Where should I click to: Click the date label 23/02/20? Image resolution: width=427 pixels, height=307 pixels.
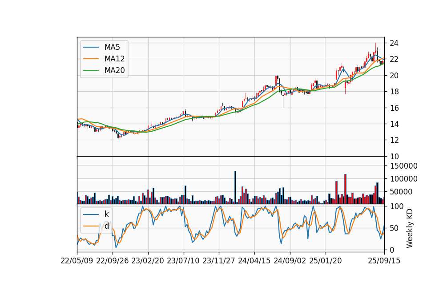pyautogui.click(x=148, y=261)
